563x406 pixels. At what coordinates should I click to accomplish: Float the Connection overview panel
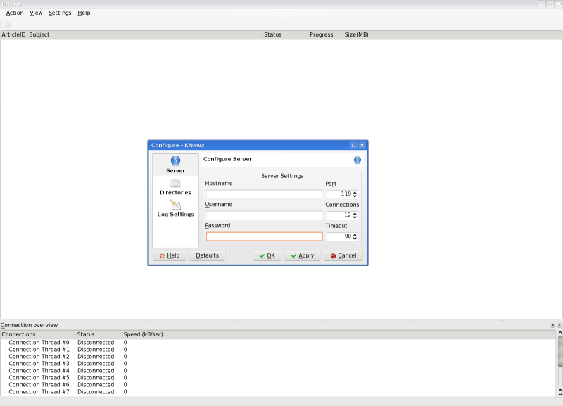pyautogui.click(x=552, y=325)
